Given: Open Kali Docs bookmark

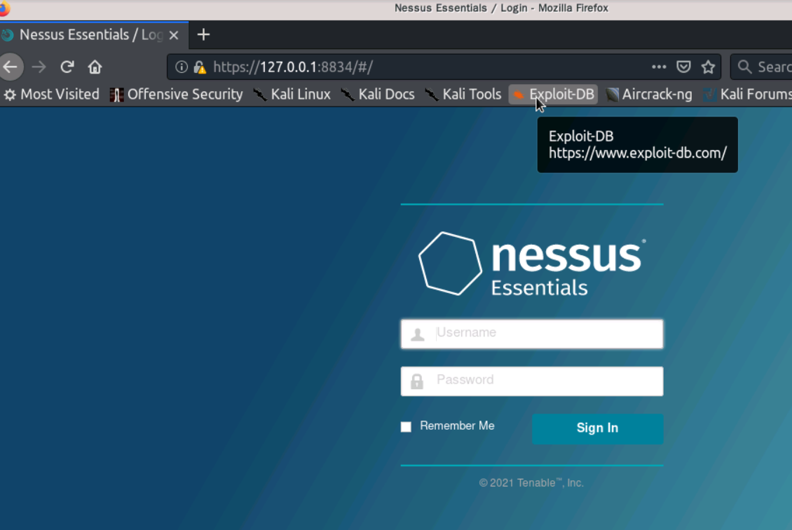Looking at the screenshot, I should click(377, 95).
